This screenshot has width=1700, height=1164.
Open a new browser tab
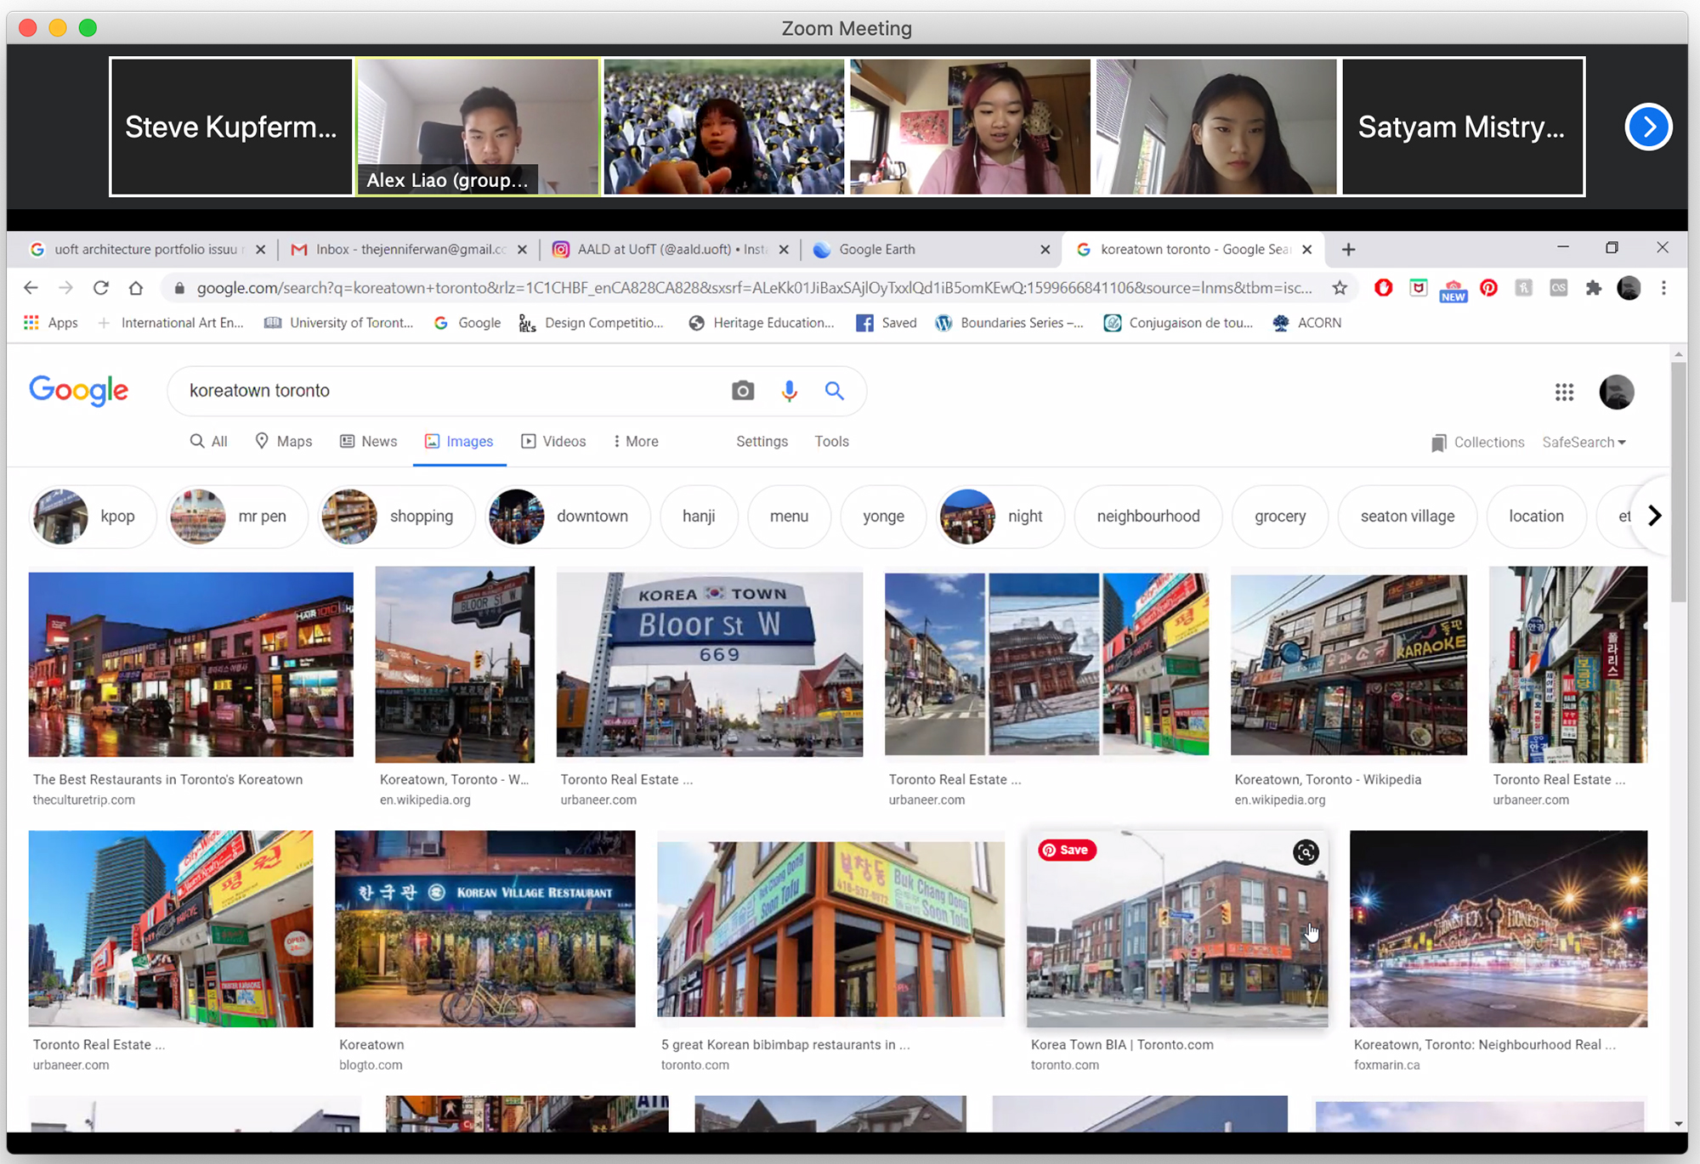point(1348,250)
